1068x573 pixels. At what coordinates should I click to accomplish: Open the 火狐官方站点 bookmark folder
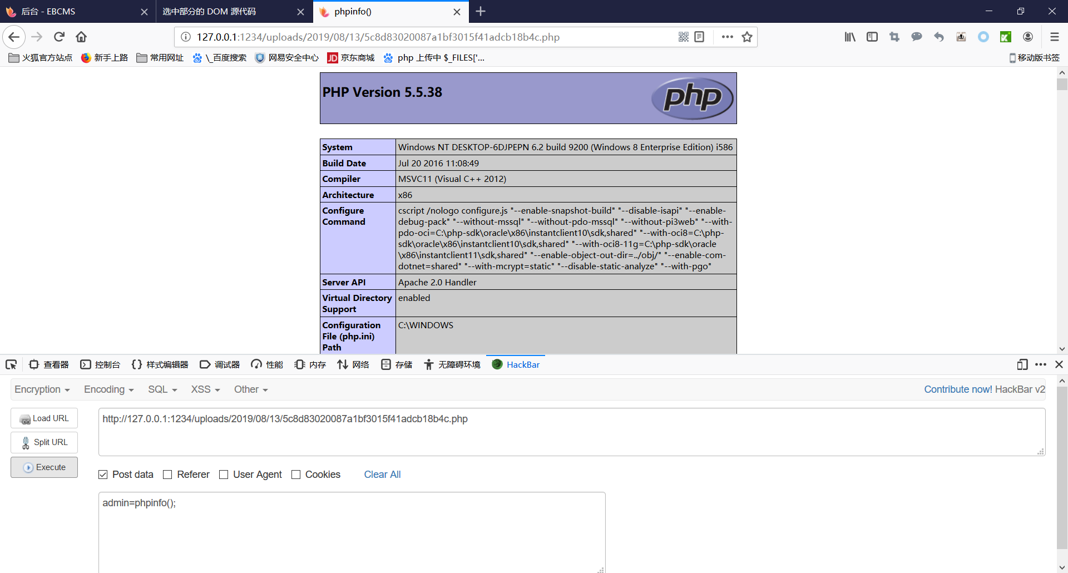point(41,58)
